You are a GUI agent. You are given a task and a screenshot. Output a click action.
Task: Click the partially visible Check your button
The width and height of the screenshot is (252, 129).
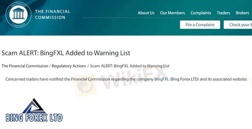[x=238, y=25]
